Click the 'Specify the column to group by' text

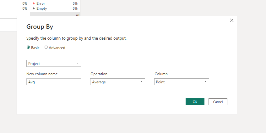(x=76, y=38)
